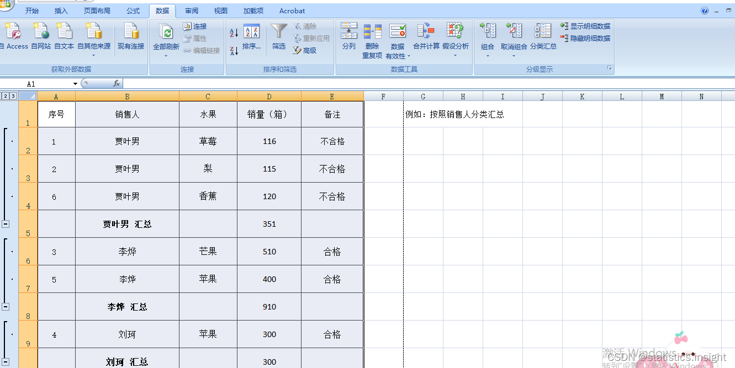
Task: Click the fx Insert Function button
Action: [117, 83]
